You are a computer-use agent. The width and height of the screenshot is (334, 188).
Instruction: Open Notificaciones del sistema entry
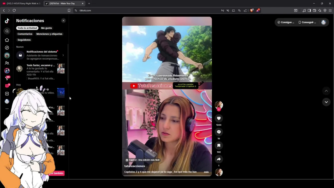[40, 55]
